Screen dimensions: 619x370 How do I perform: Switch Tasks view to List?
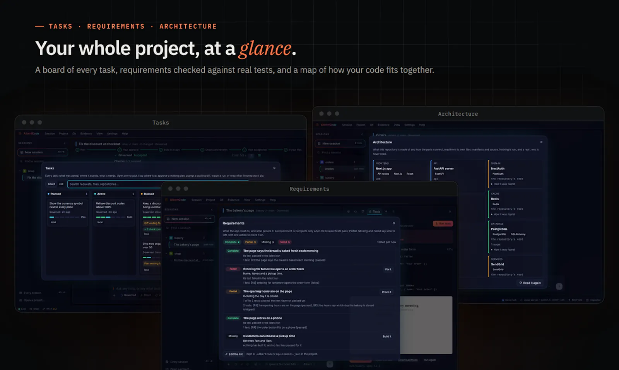click(x=61, y=184)
